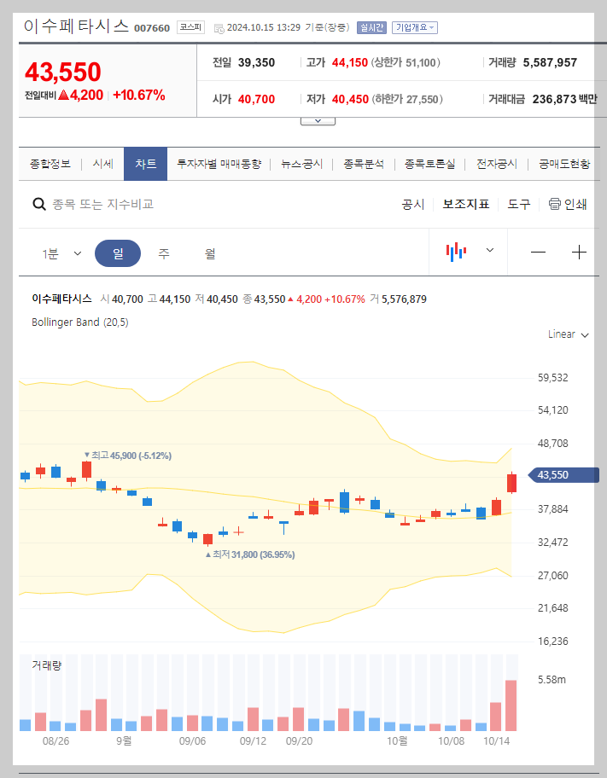
Task: Open the 보조지표 indicator settings
Action: [x=465, y=204]
